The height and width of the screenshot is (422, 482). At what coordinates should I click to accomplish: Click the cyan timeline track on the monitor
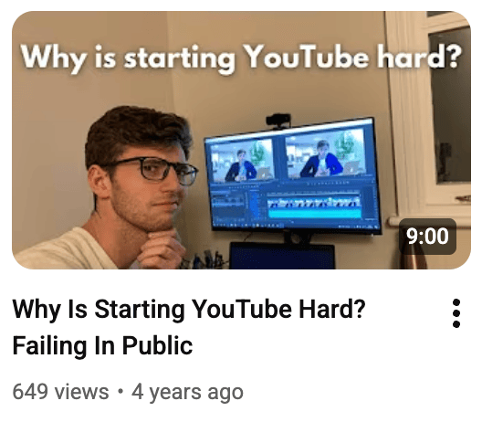point(314,213)
